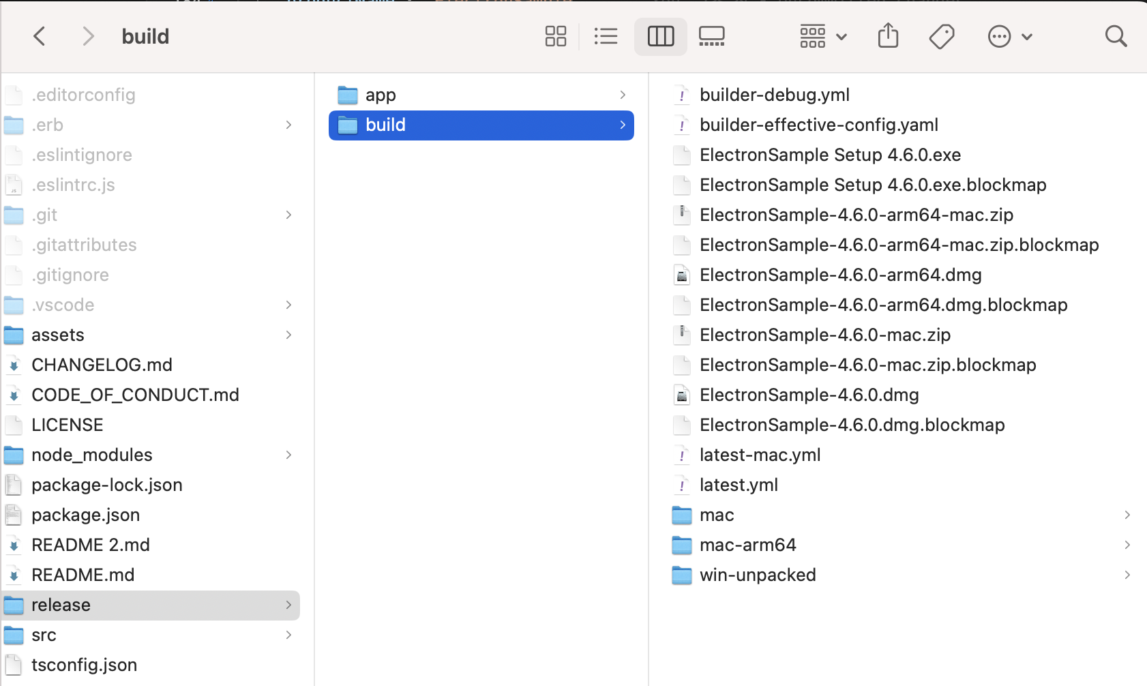Go forward with the forward arrow
1147x686 pixels.
click(88, 36)
